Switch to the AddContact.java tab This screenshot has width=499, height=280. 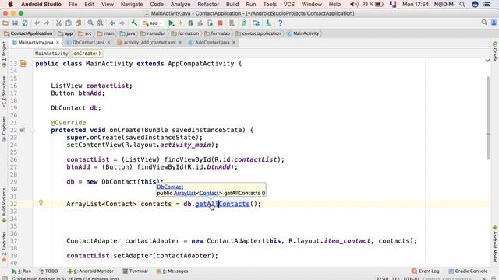coord(212,42)
